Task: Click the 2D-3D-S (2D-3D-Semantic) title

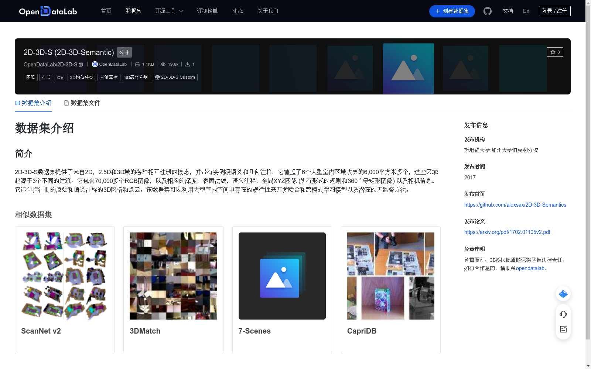Action: point(69,52)
